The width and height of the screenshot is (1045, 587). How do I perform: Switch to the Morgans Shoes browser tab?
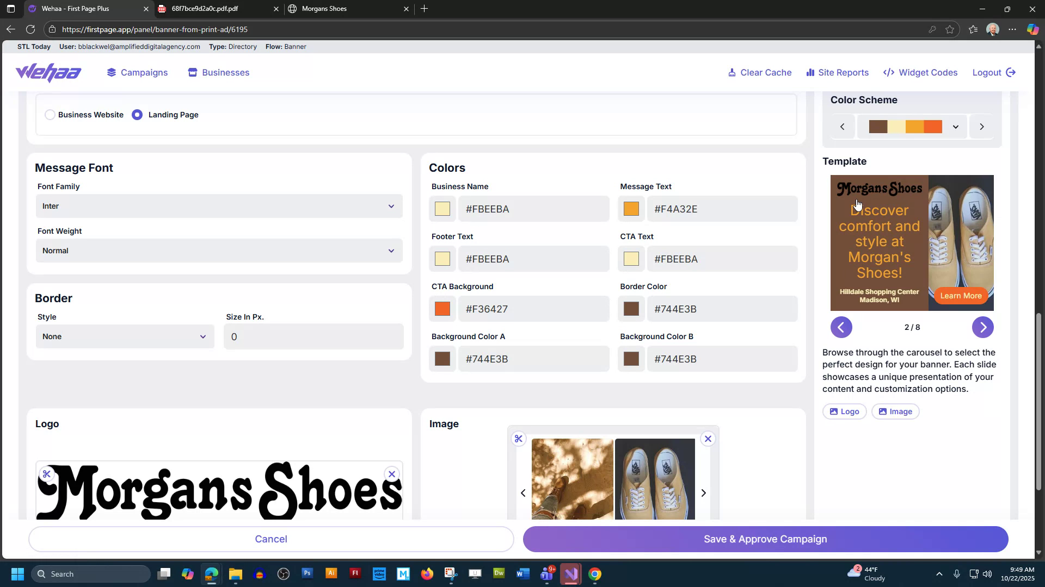coord(324,9)
